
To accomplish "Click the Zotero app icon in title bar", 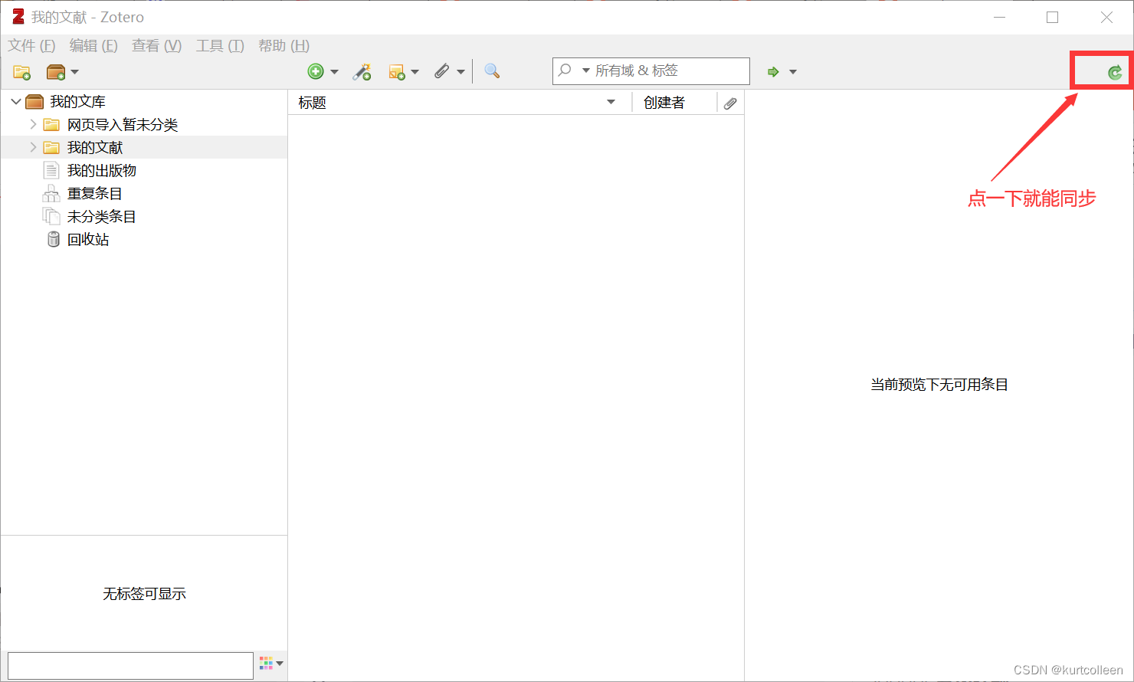I will coord(18,17).
